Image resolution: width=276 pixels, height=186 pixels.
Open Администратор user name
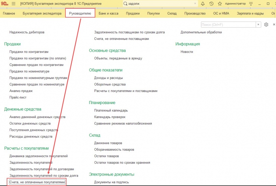pyautogui.click(x=235, y=4)
